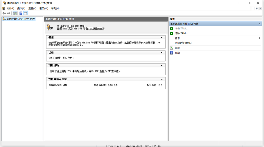This screenshot has width=264, height=147.
Task: Click the 清除 TPM... action link
Action: pos(181,33)
